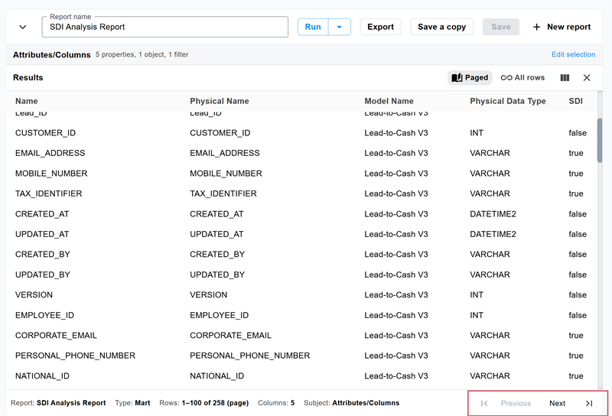Viewport: 612px width, 416px height.
Task: Click the Subject: Attributes/Columns status entry
Action: click(351, 403)
